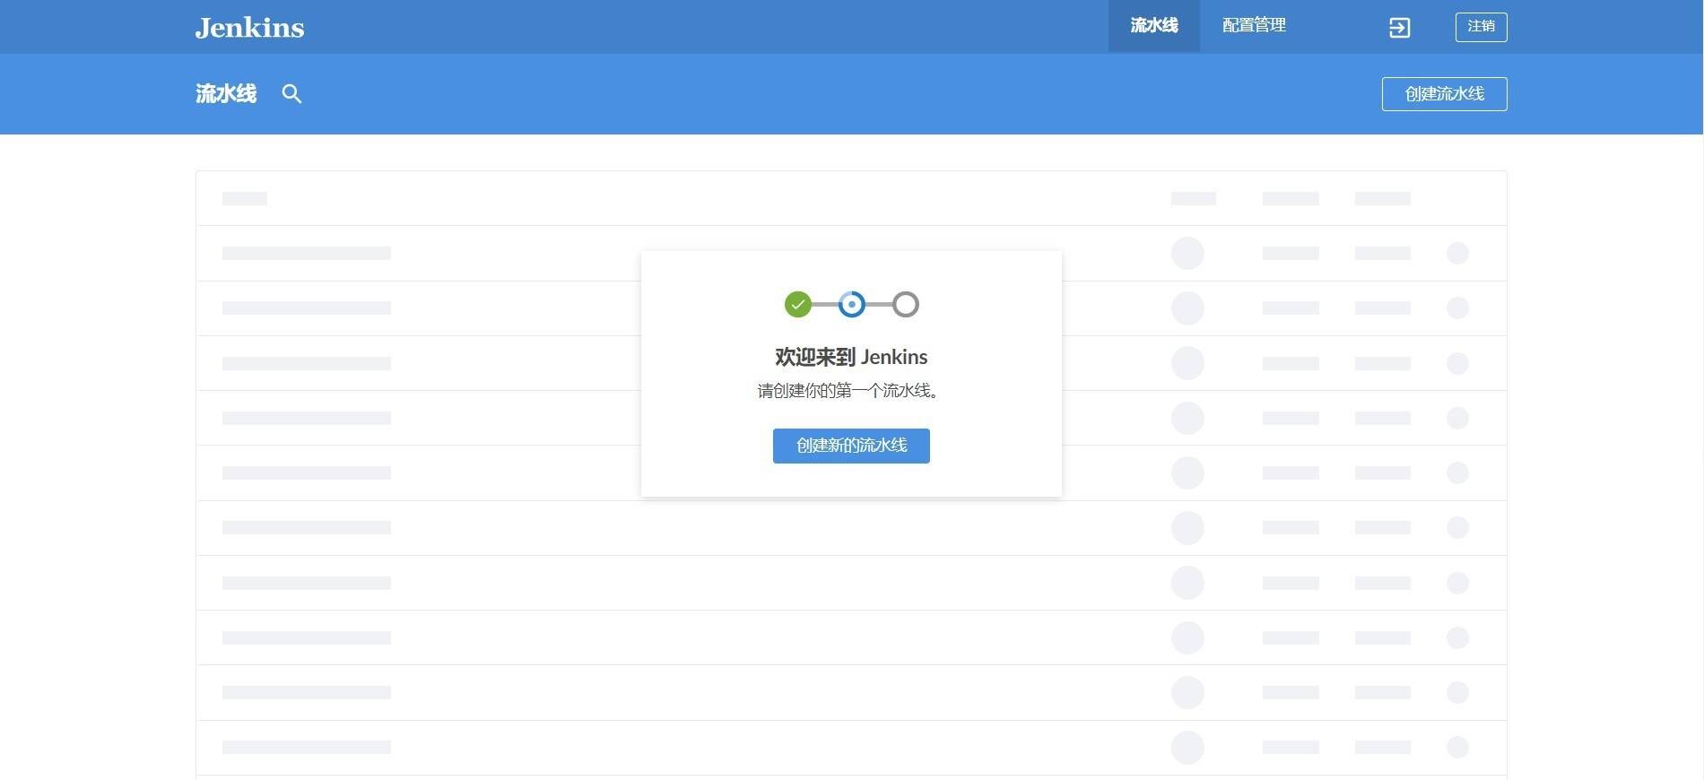Click the 欢迎来到 Jenkins heading

coord(851,357)
